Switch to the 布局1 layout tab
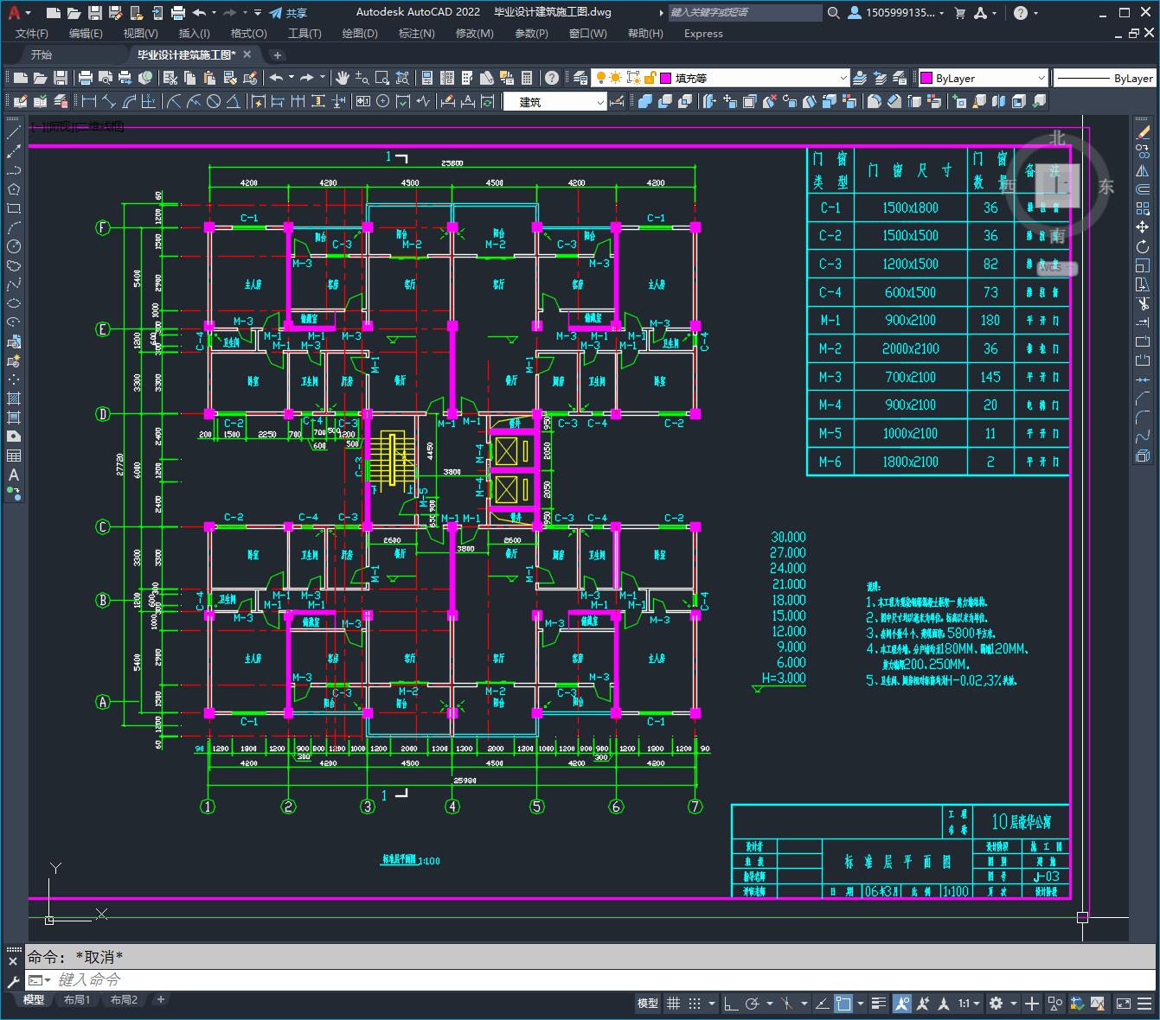The image size is (1160, 1020). [77, 999]
